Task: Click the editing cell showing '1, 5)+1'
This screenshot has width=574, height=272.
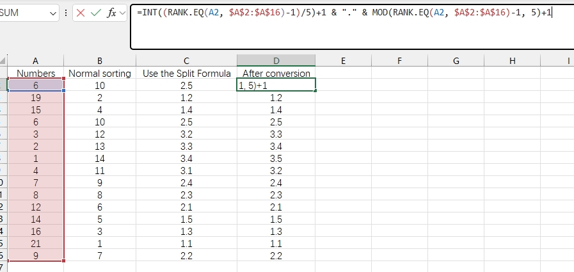Action: (276, 85)
